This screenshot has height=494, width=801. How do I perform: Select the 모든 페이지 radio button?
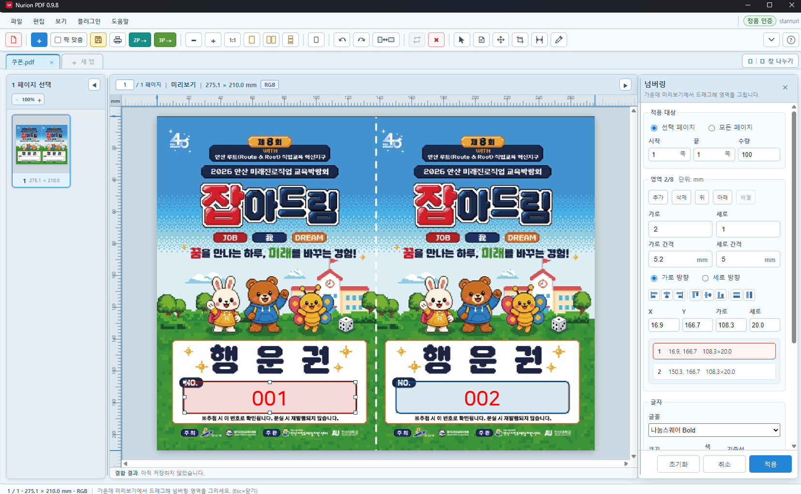pos(711,128)
